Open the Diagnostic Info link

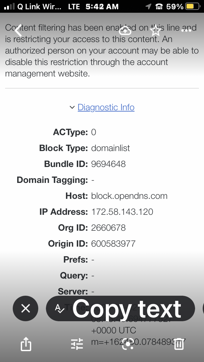[x=106, y=107]
